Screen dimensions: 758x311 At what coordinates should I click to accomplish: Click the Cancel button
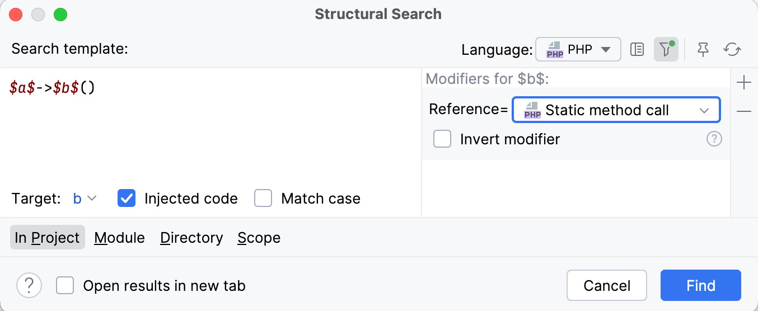[607, 286]
